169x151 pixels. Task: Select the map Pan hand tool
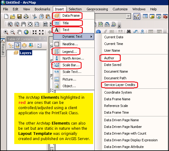click(19, 32)
